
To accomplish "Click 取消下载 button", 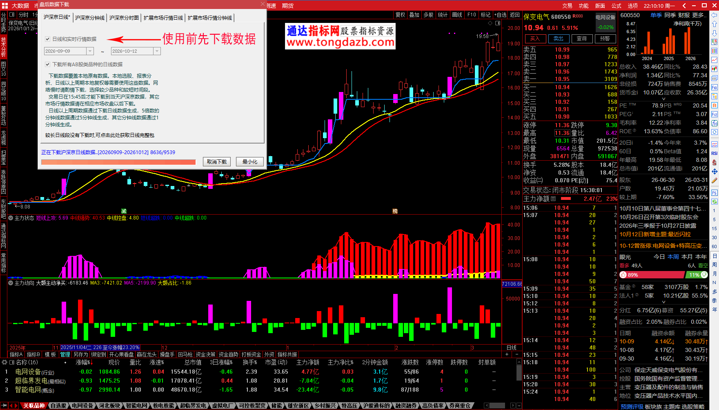I will (x=217, y=162).
